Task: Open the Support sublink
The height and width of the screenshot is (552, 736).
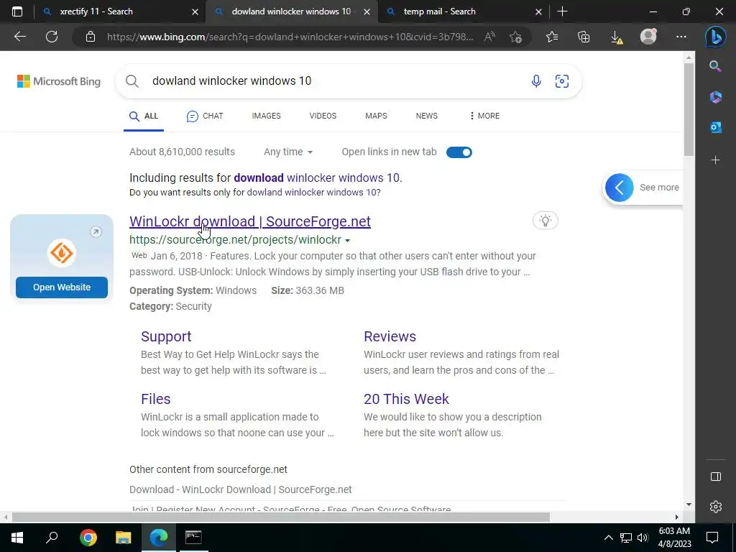Action: pyautogui.click(x=166, y=336)
